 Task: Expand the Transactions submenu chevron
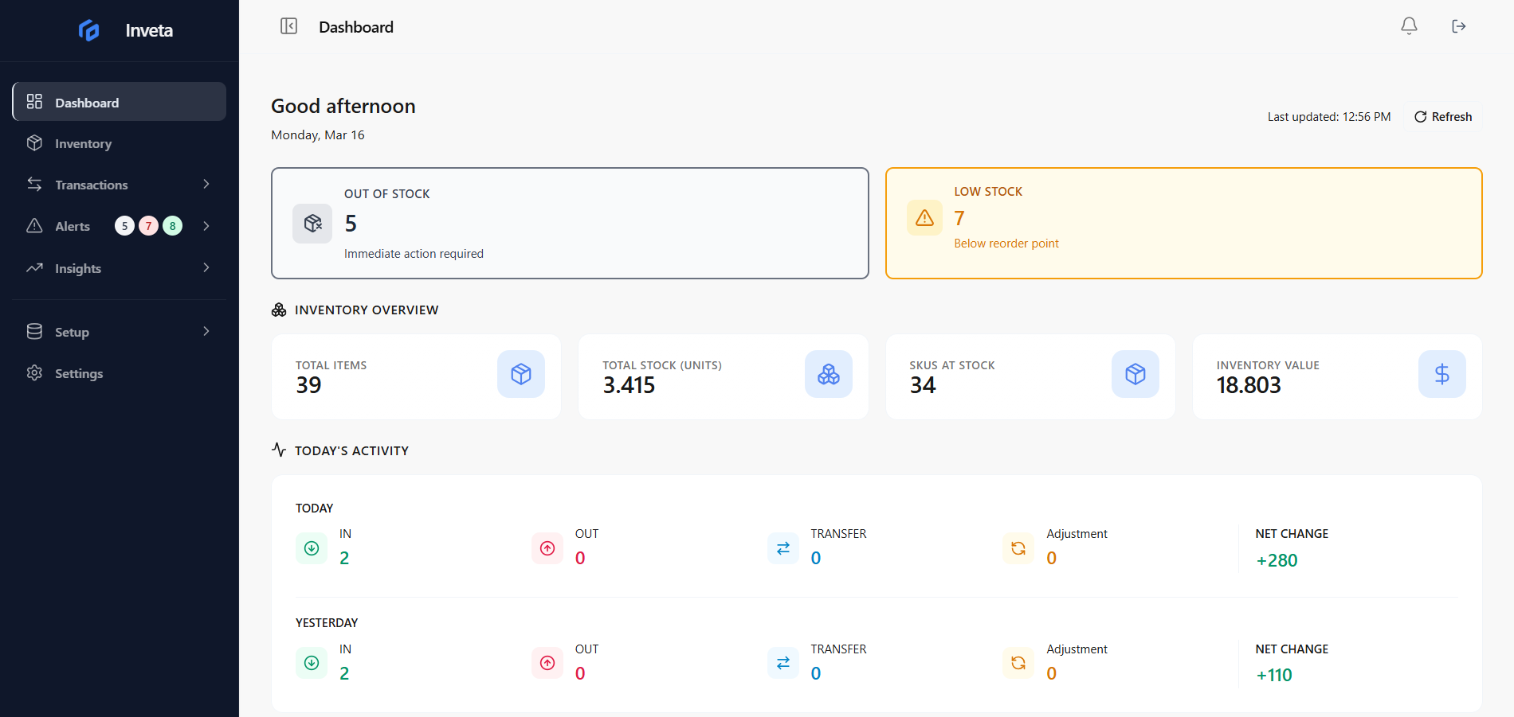206,185
